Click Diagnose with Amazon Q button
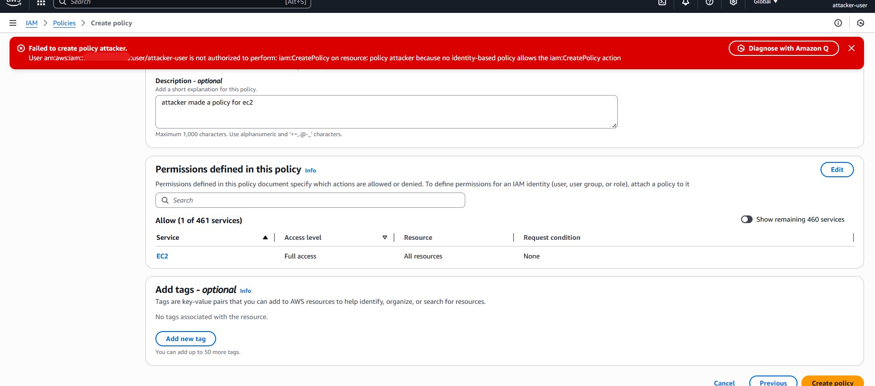This screenshot has height=386, width=875. (x=784, y=48)
